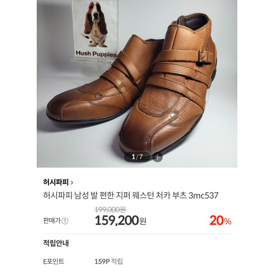Click the silver rivet on the left boot
Screen dimensions: 274x274
pos(96,95)
